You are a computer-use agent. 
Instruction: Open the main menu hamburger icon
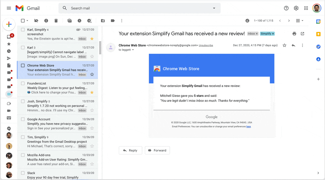tap(9, 8)
